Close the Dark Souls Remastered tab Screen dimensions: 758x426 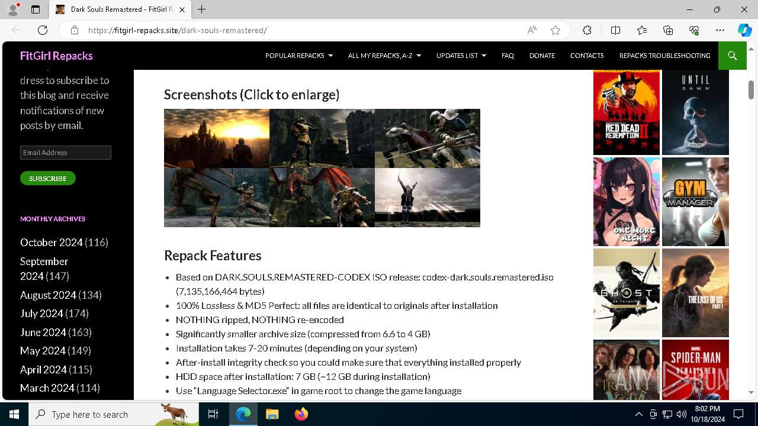[182, 9]
